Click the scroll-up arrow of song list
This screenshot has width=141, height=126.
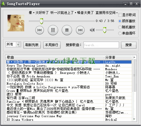134,57
